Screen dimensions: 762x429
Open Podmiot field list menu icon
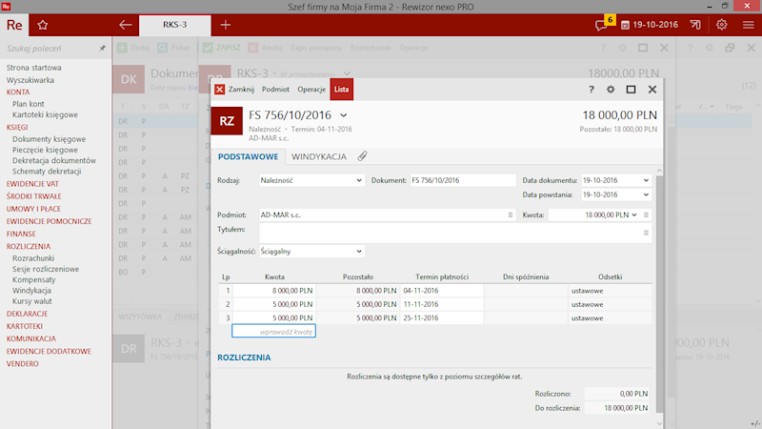[x=511, y=215]
